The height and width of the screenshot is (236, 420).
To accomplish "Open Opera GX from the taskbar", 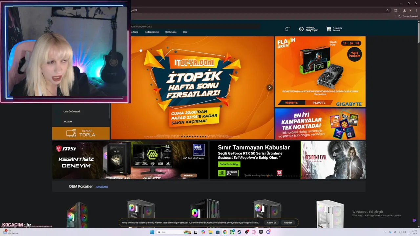I will [x=254, y=232].
